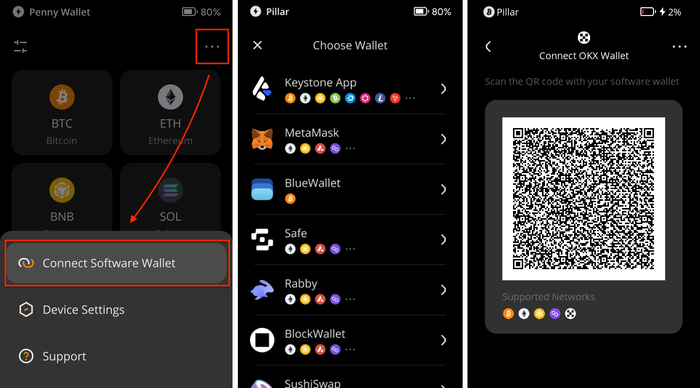
Task: Select the SOL coin tile
Action: (x=171, y=199)
